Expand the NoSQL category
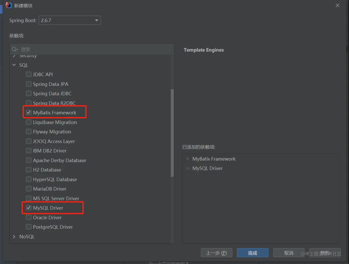The width and height of the screenshot is (349, 264). point(14,237)
